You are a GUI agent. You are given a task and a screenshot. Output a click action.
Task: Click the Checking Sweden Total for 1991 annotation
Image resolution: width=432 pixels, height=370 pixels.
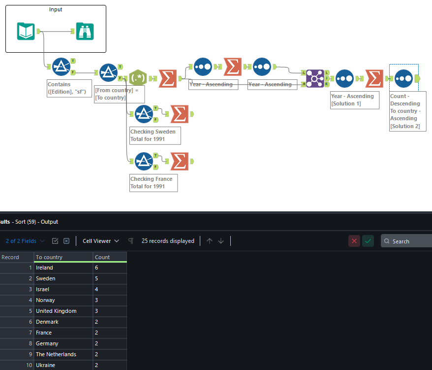click(x=155, y=135)
